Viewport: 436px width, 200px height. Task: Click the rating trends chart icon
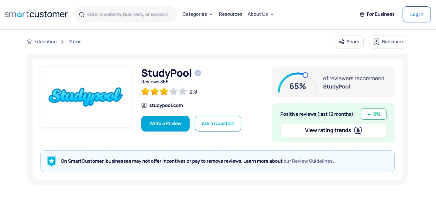358,130
